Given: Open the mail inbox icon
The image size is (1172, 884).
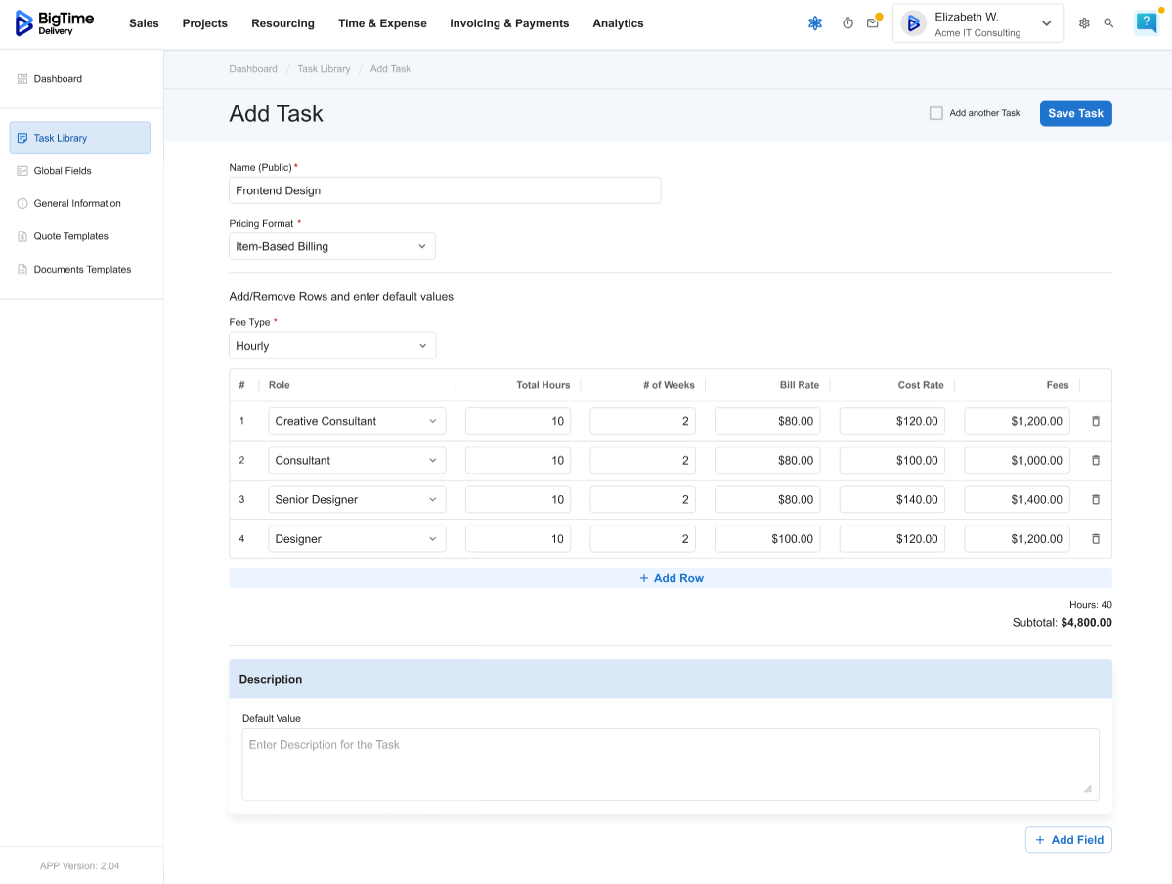Looking at the screenshot, I should coord(873,23).
